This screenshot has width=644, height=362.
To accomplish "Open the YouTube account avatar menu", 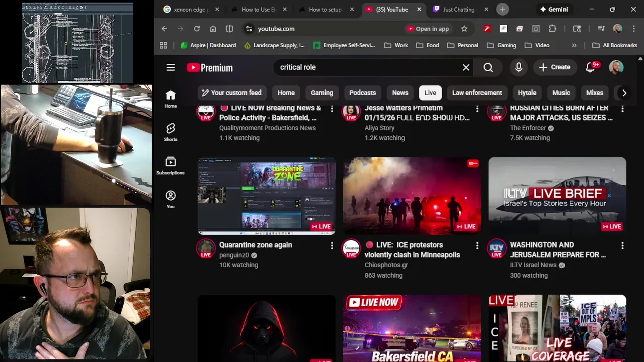I will coord(616,67).
